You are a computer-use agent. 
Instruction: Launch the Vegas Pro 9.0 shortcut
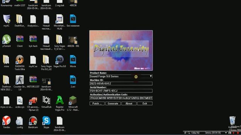pyautogui.click(x=59, y=60)
